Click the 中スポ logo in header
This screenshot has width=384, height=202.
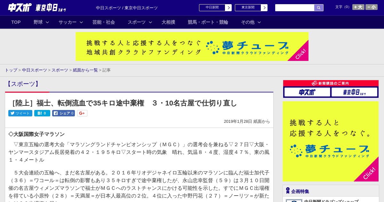[x=20, y=8]
